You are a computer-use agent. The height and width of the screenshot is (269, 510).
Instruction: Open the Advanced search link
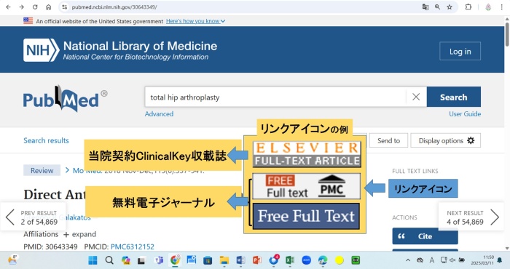[x=159, y=114]
